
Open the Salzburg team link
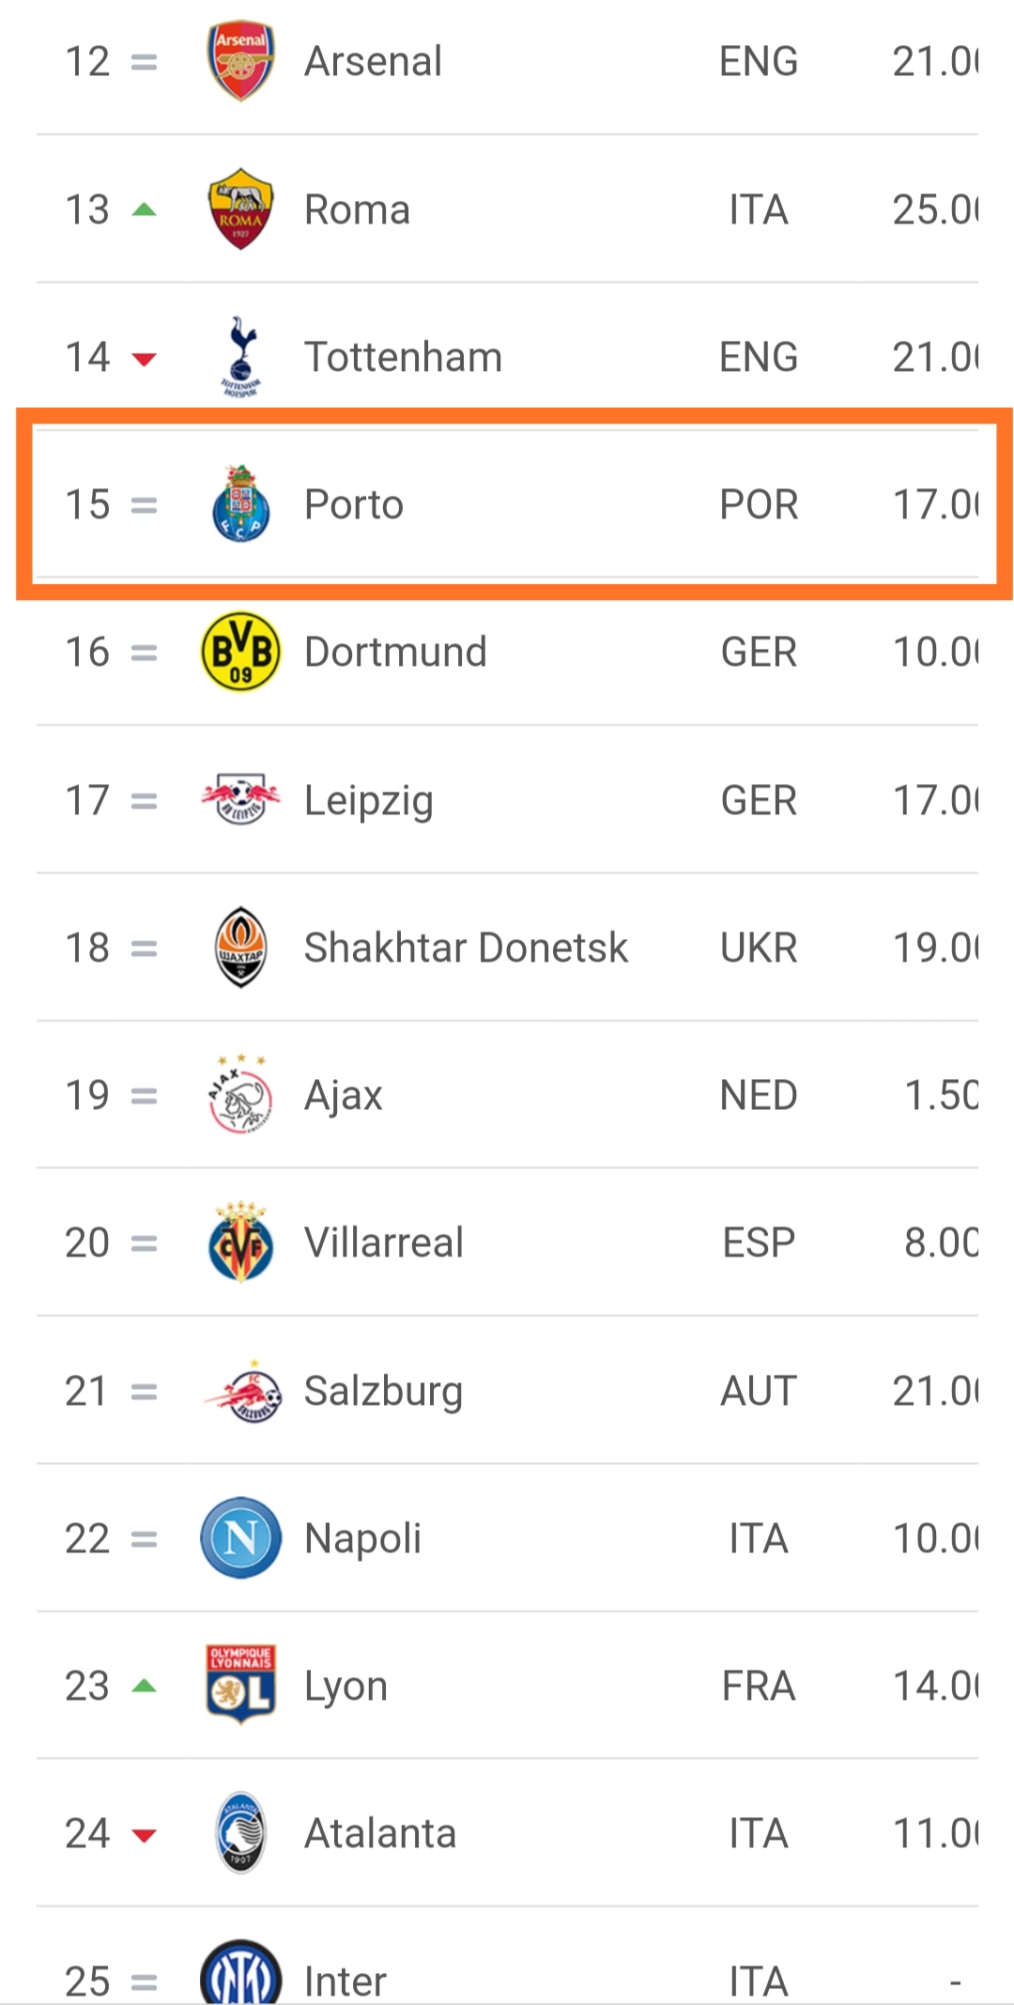coord(383,1391)
